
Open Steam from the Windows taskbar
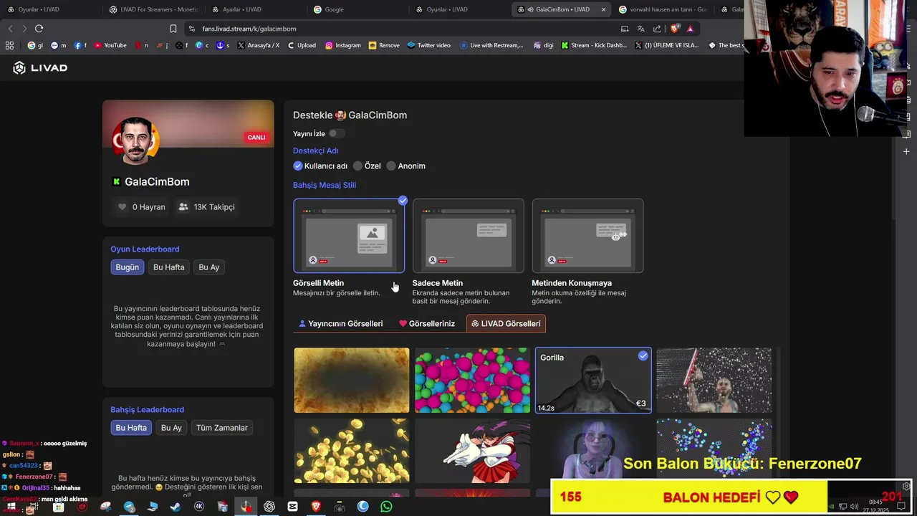click(176, 507)
